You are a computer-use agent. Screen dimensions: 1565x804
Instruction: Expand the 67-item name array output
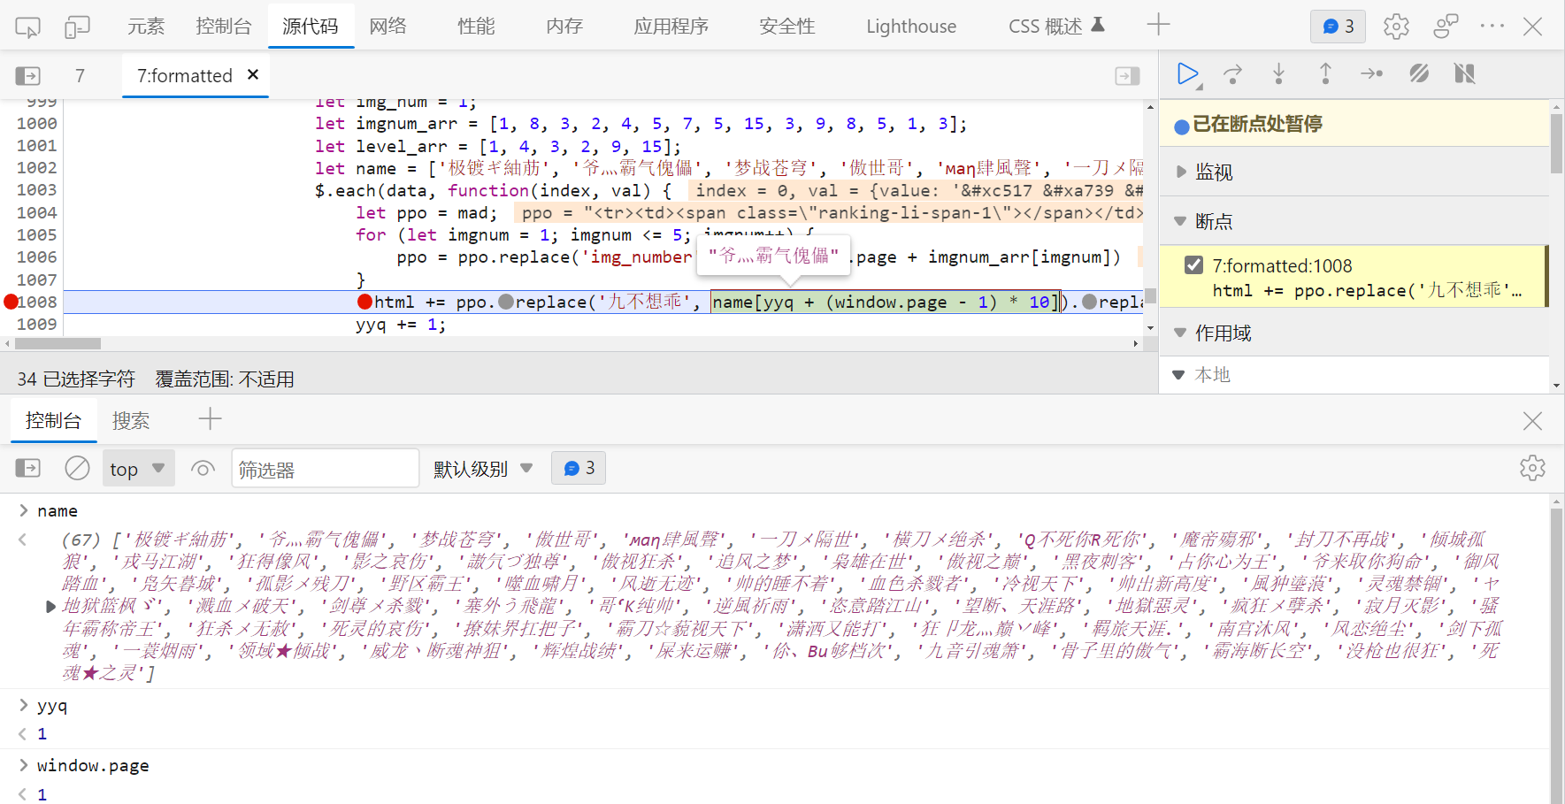pyautogui.click(x=50, y=607)
